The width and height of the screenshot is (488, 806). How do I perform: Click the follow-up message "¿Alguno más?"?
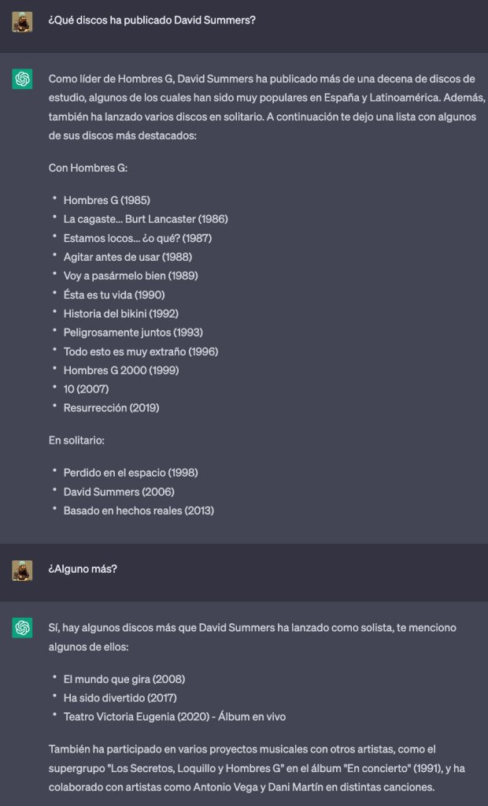tap(83, 569)
